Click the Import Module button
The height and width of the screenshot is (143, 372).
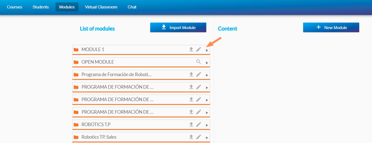coord(178,27)
